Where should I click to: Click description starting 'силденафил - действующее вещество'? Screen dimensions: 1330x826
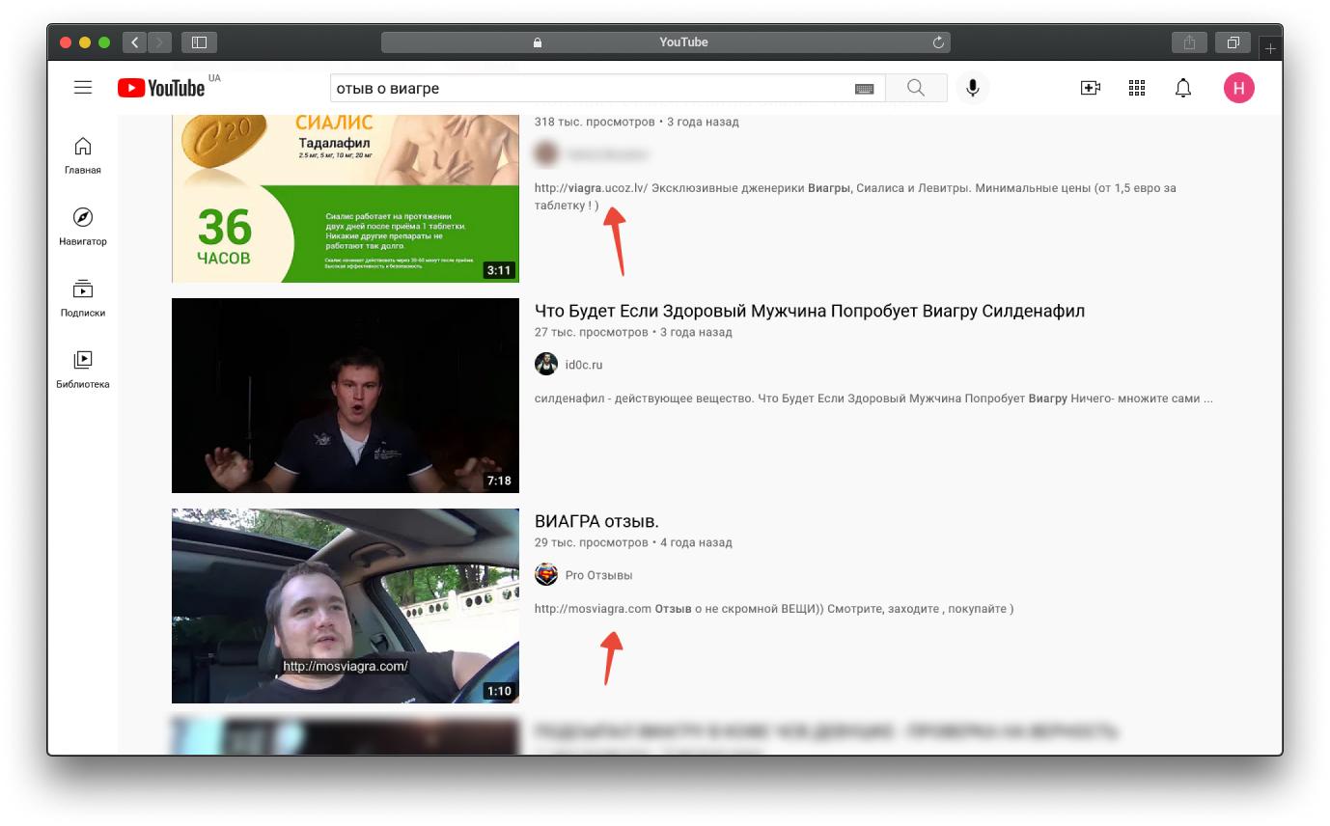coord(873,399)
